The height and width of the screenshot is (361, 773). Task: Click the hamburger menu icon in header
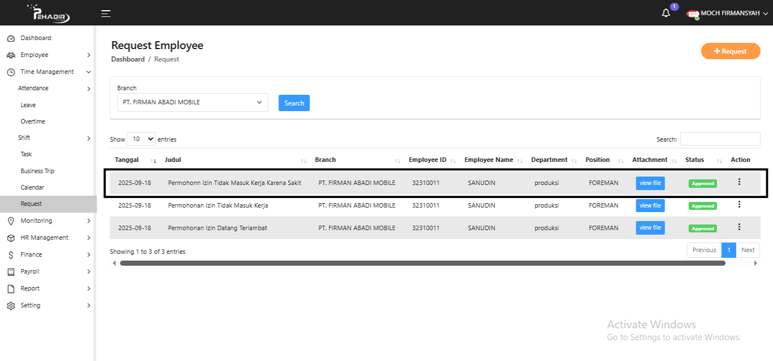tap(106, 14)
